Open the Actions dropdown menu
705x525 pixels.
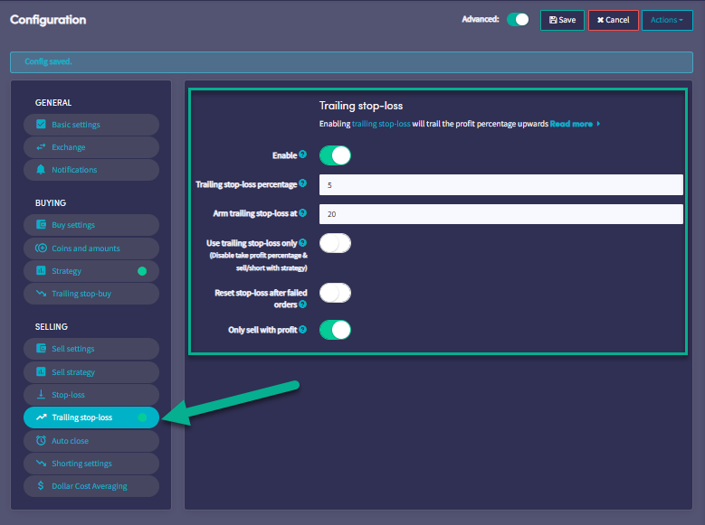pyautogui.click(x=667, y=20)
